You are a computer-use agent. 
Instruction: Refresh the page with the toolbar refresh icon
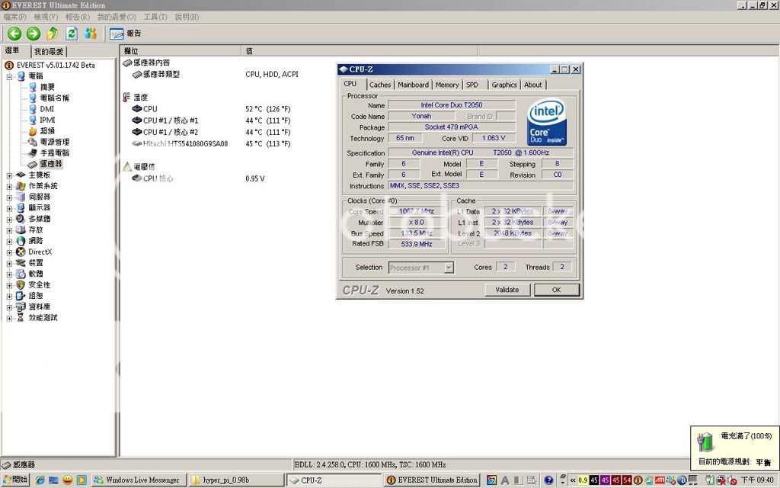[x=72, y=34]
